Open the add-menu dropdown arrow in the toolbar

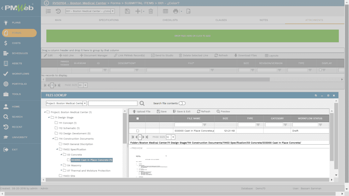pyautogui.click(x=143, y=11)
